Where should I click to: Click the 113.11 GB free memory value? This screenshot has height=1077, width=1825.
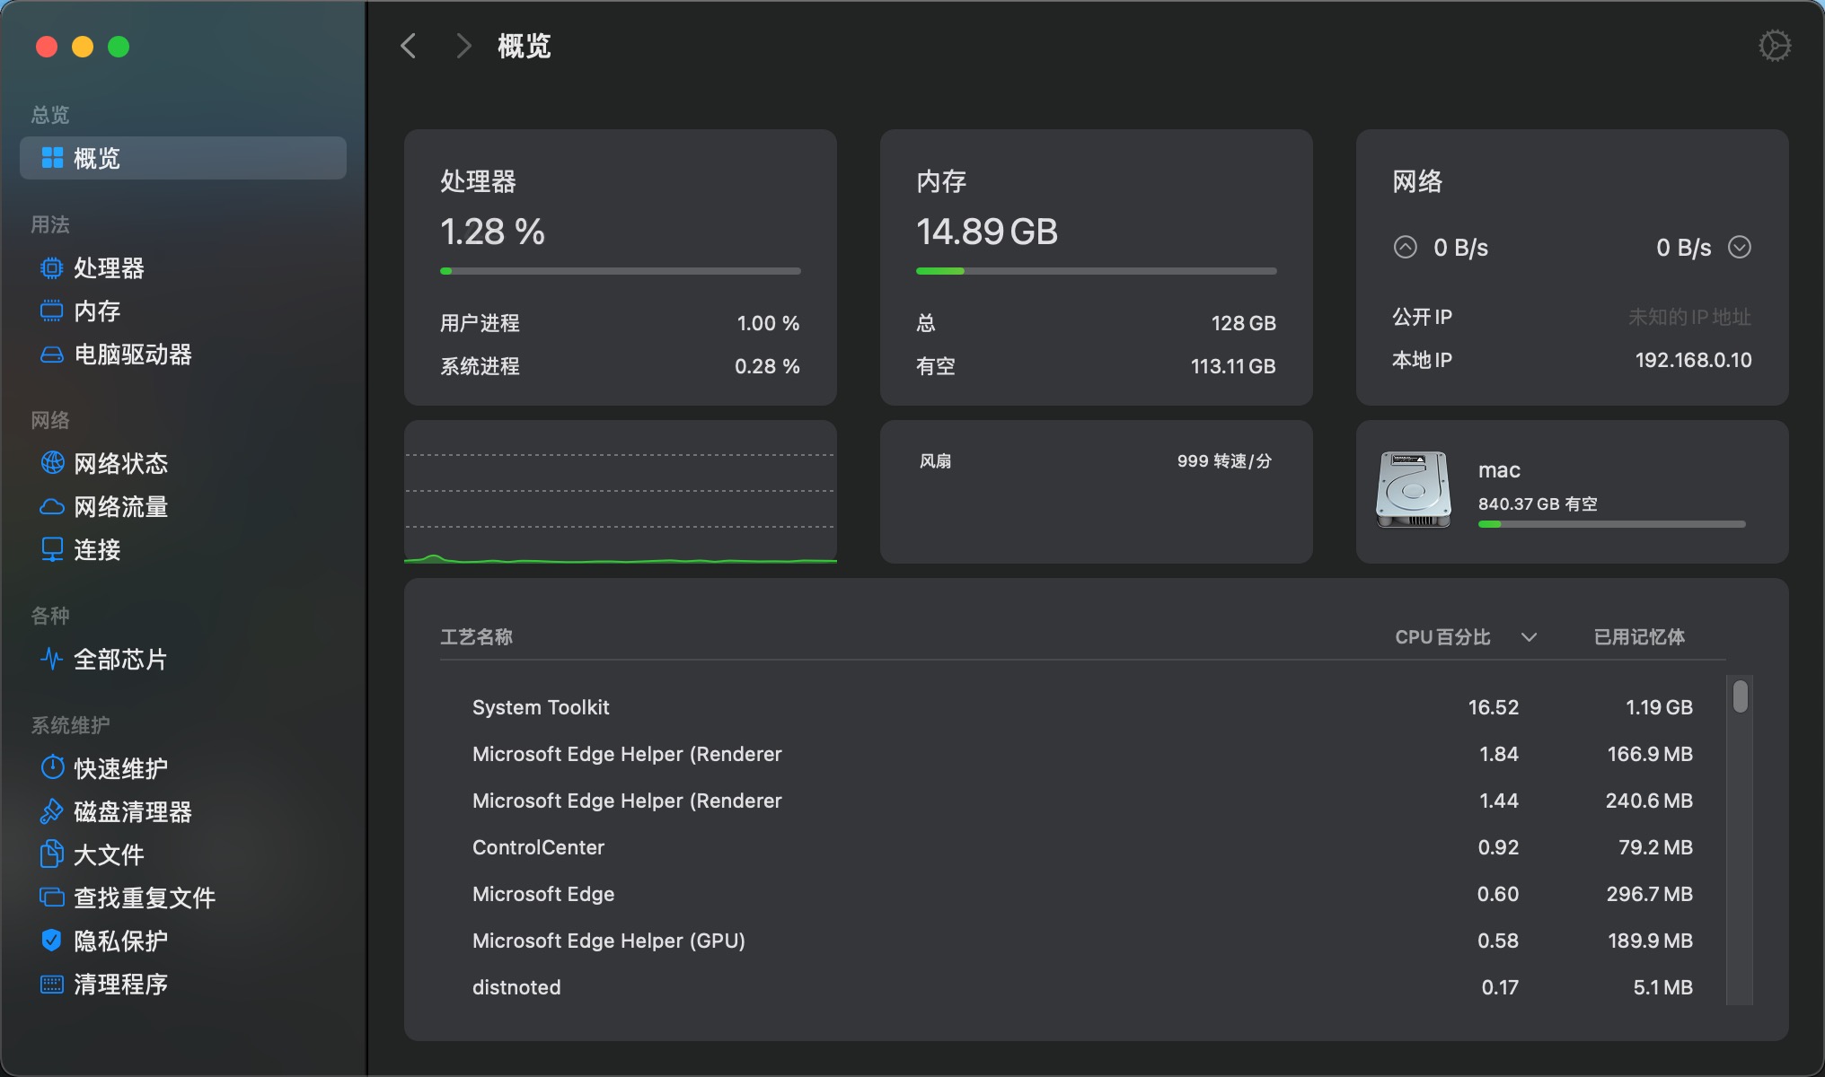click(1233, 366)
